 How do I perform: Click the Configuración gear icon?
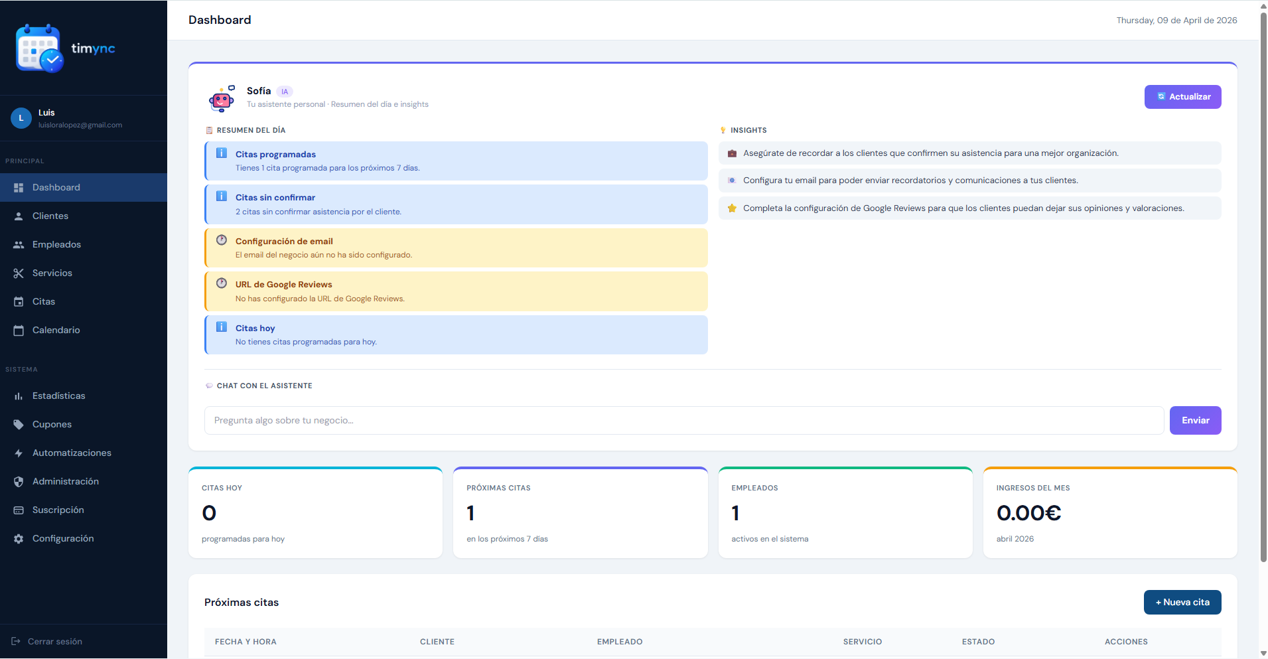[19, 539]
